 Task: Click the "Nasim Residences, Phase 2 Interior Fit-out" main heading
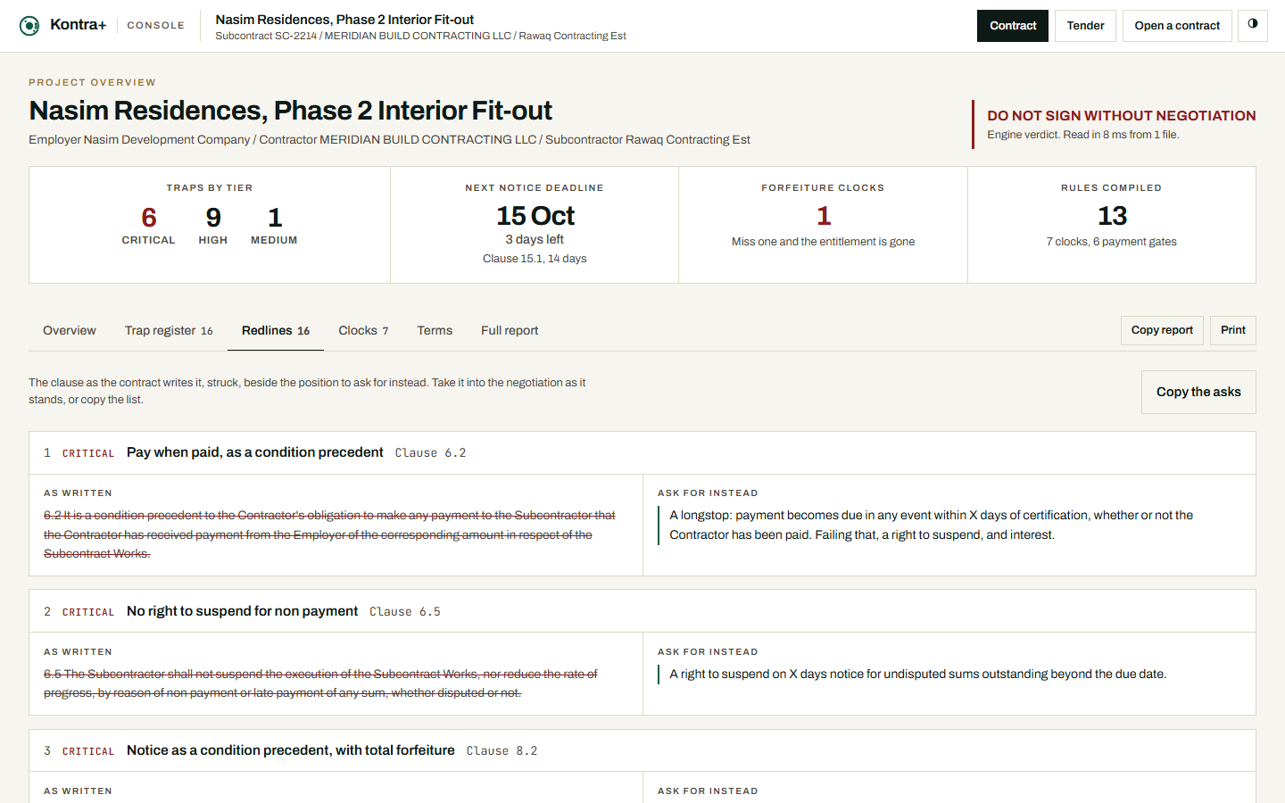click(x=290, y=111)
